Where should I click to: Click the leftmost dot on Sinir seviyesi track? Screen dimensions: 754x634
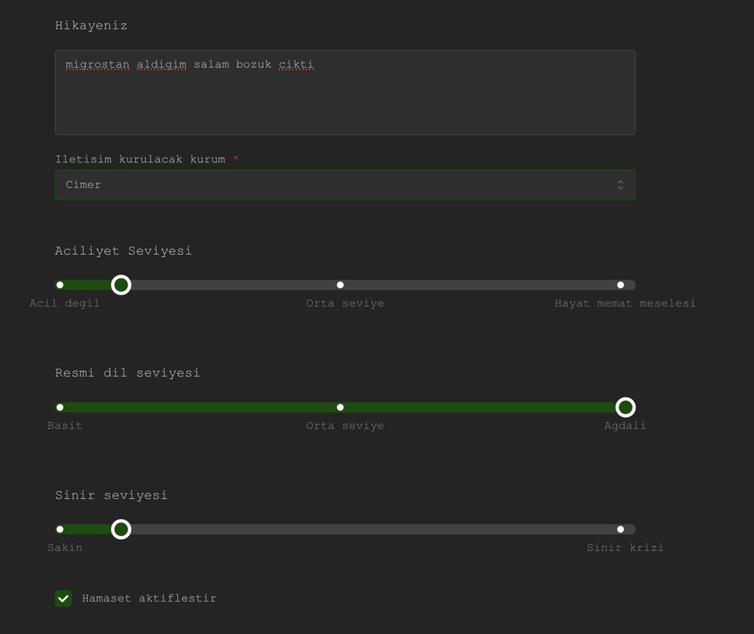coord(60,529)
